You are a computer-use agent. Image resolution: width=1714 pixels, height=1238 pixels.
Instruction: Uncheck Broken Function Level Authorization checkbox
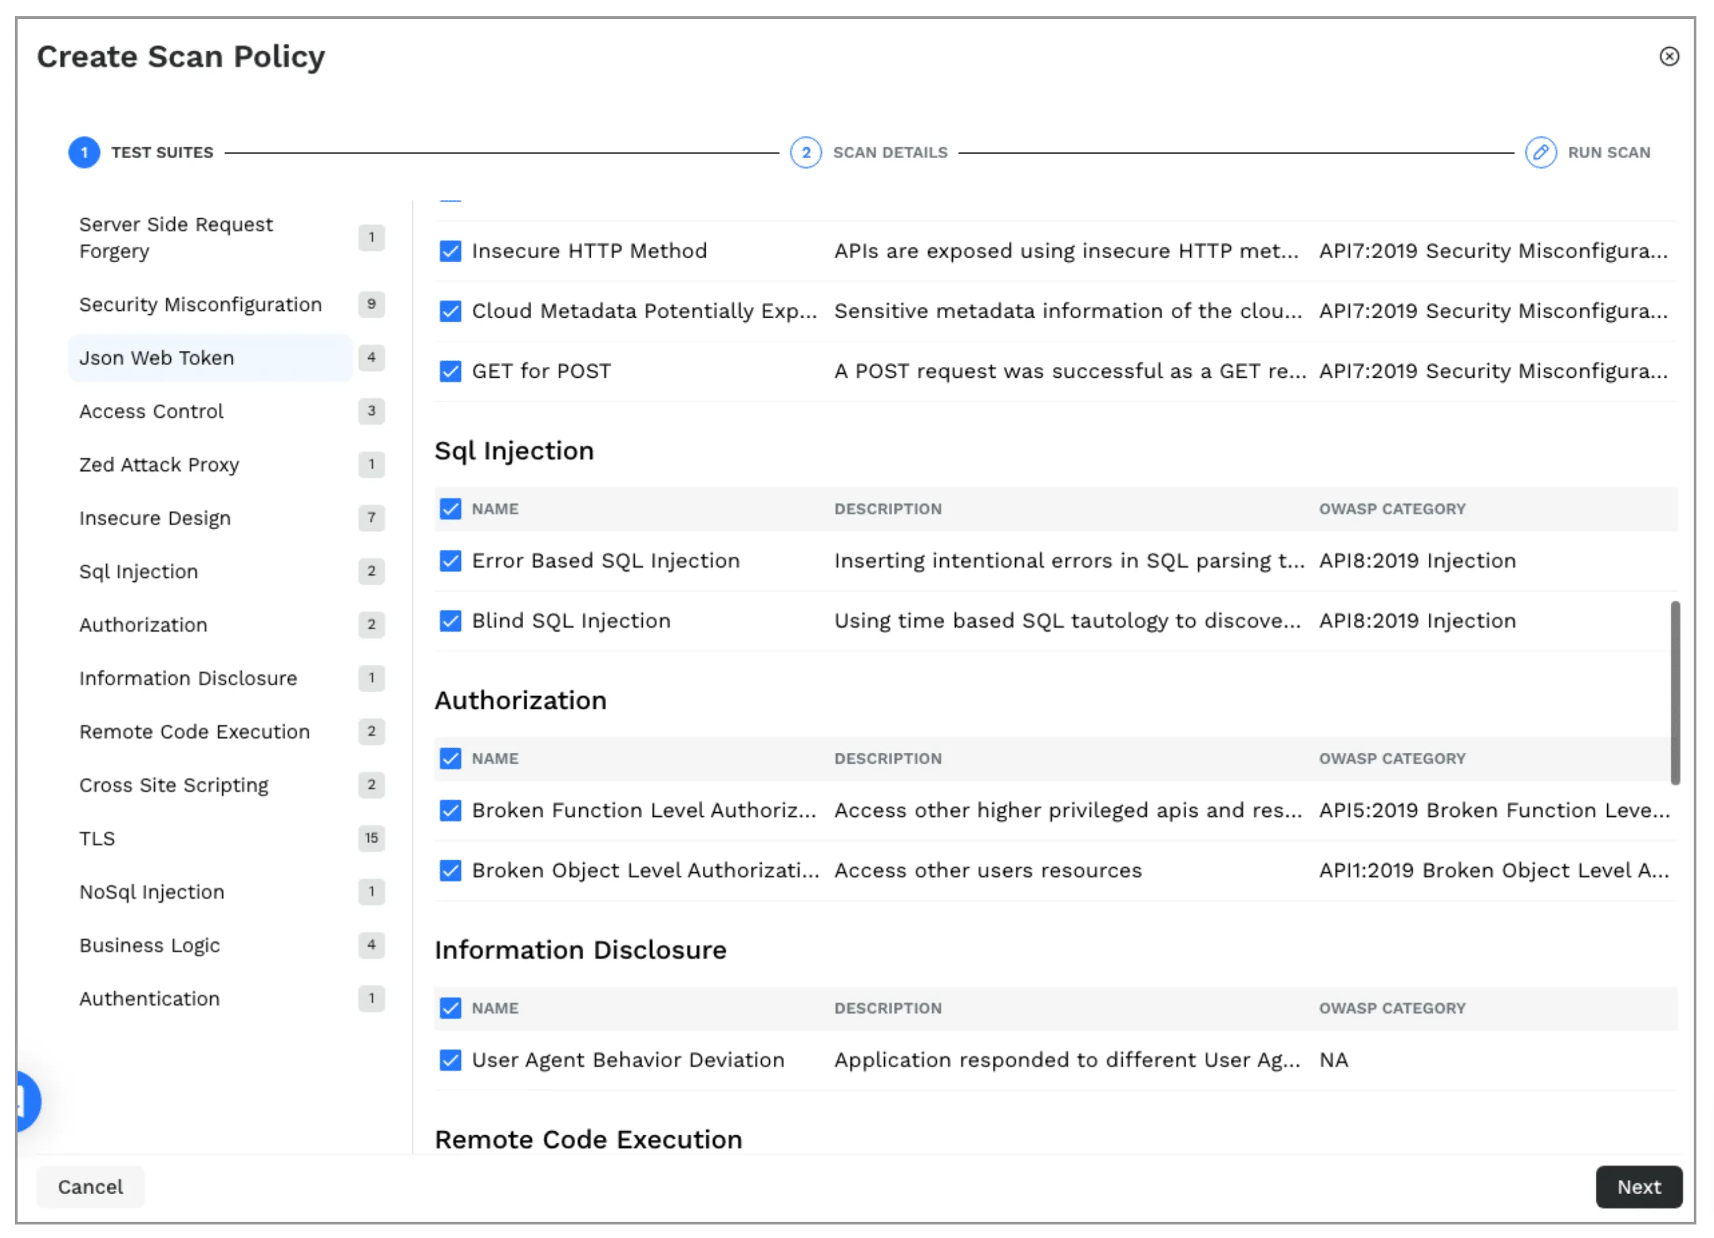450,810
